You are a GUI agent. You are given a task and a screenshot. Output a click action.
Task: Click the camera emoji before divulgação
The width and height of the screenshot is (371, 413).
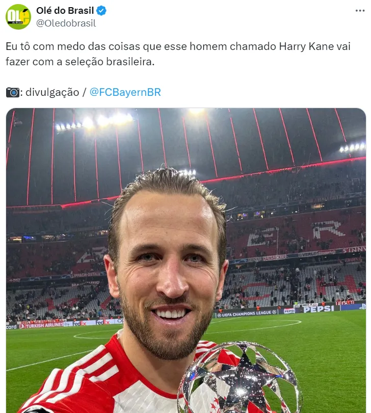tap(13, 92)
